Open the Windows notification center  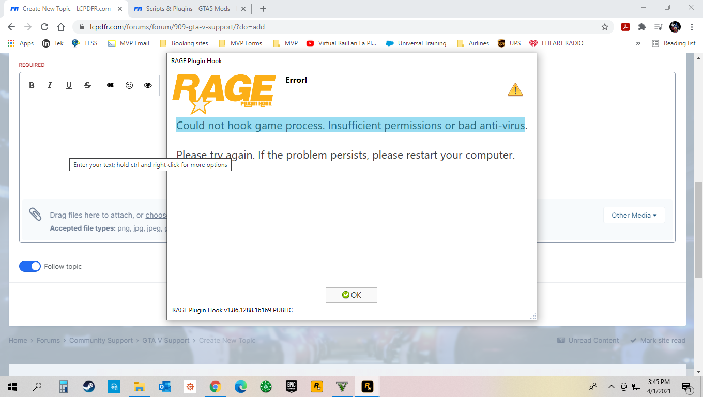[687, 386]
